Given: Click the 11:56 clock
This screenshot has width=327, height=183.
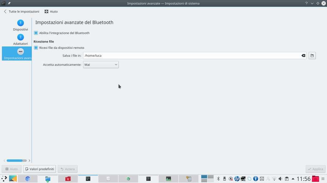Looking at the screenshot, I should [x=304, y=179].
